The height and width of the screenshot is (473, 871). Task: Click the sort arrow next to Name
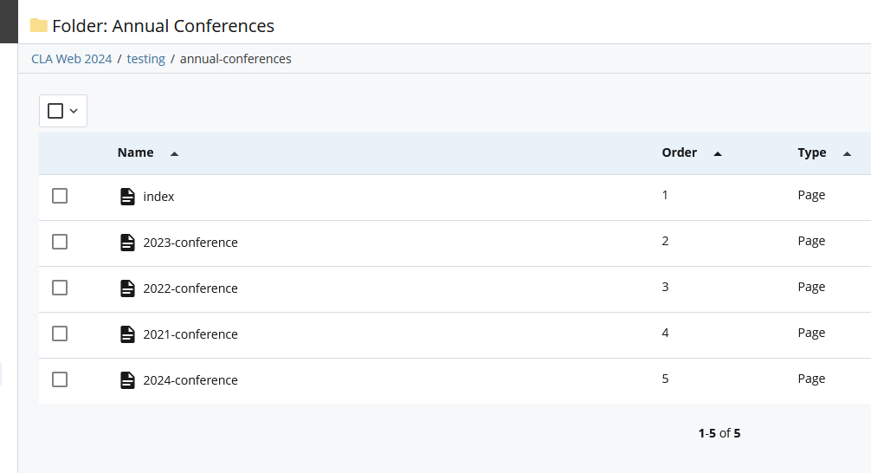[174, 153]
